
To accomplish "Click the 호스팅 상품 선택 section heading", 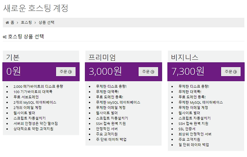I will click(26, 37).
